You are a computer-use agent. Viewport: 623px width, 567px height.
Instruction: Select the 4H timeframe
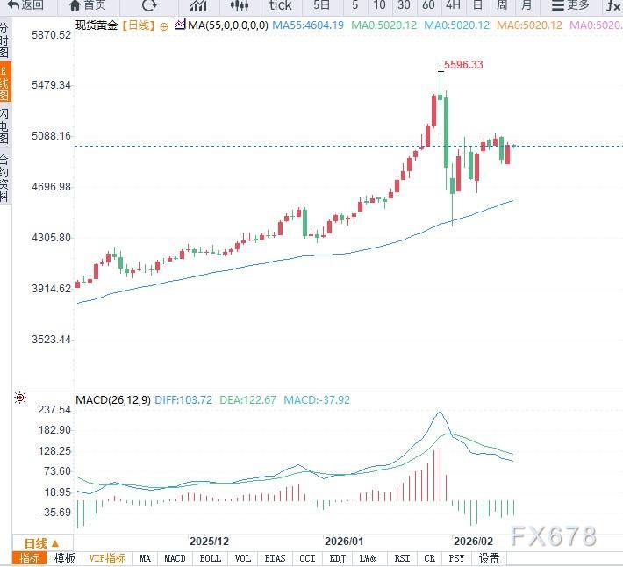(x=453, y=4)
